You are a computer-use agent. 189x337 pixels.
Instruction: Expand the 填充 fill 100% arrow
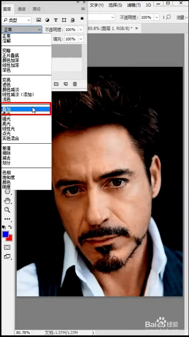[x=81, y=39]
